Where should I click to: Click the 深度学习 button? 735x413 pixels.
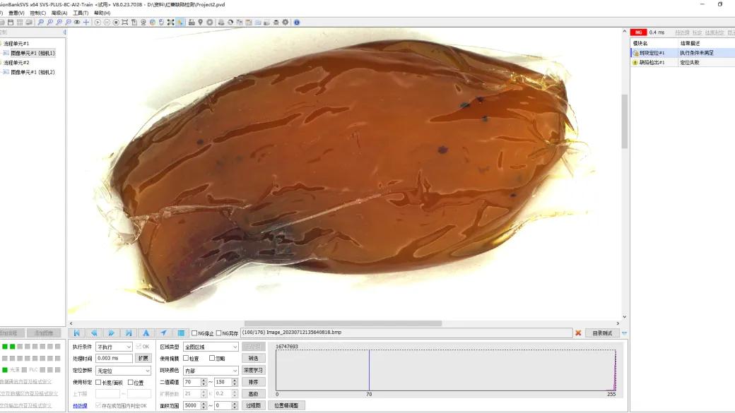click(254, 370)
